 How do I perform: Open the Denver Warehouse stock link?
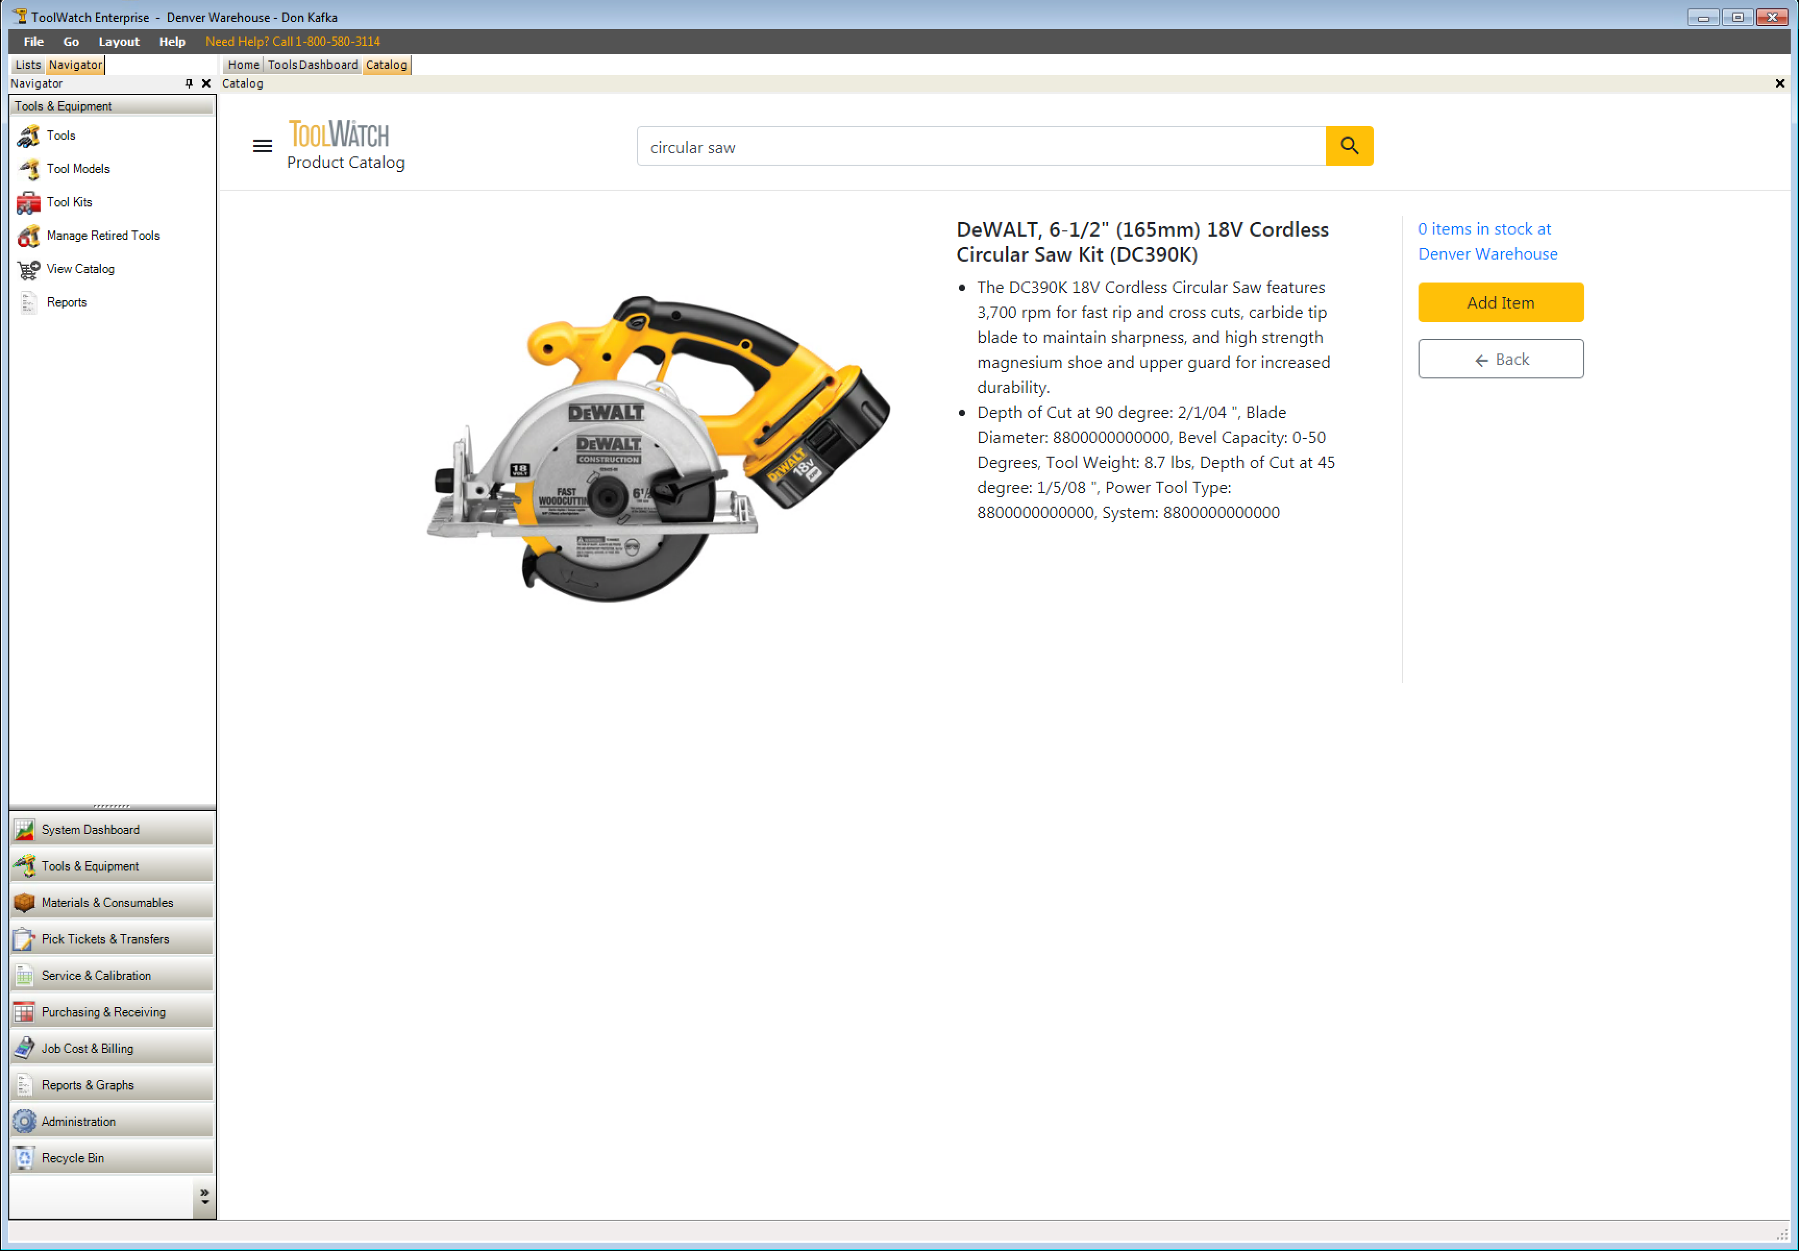point(1487,253)
